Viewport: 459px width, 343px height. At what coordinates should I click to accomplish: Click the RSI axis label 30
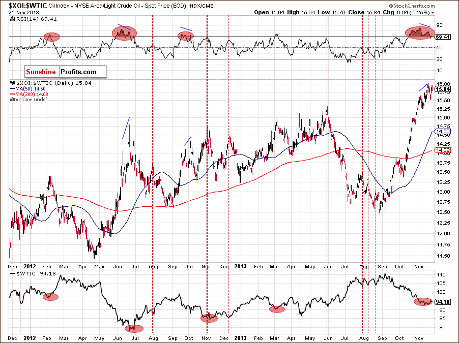point(439,59)
